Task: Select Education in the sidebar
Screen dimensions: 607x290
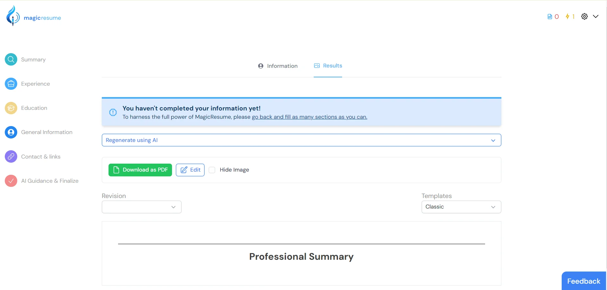Action: 34,108
